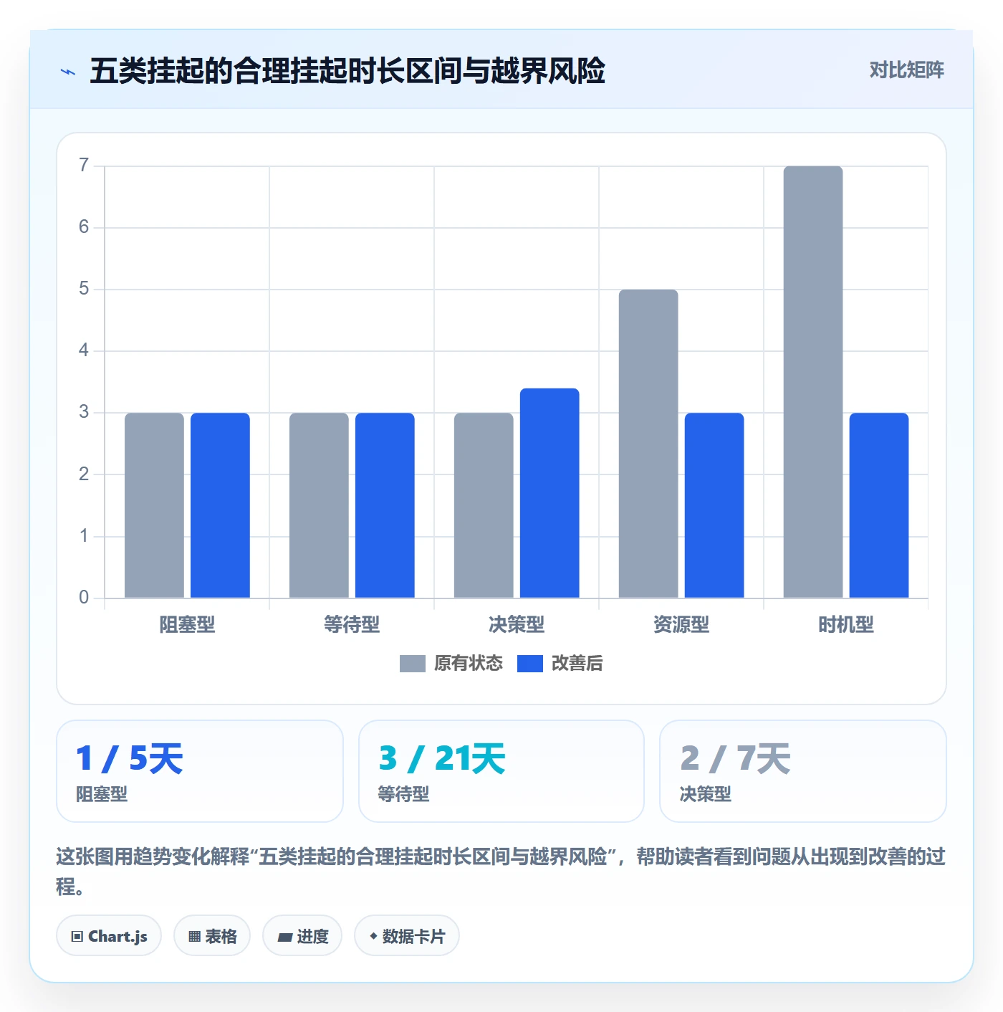The width and height of the screenshot is (1003, 1012).
Task: Click the "2 / 7天" value in the stat card
Action: click(736, 758)
